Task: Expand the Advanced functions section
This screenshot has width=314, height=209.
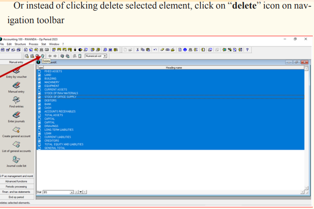Action: [x=17, y=181]
